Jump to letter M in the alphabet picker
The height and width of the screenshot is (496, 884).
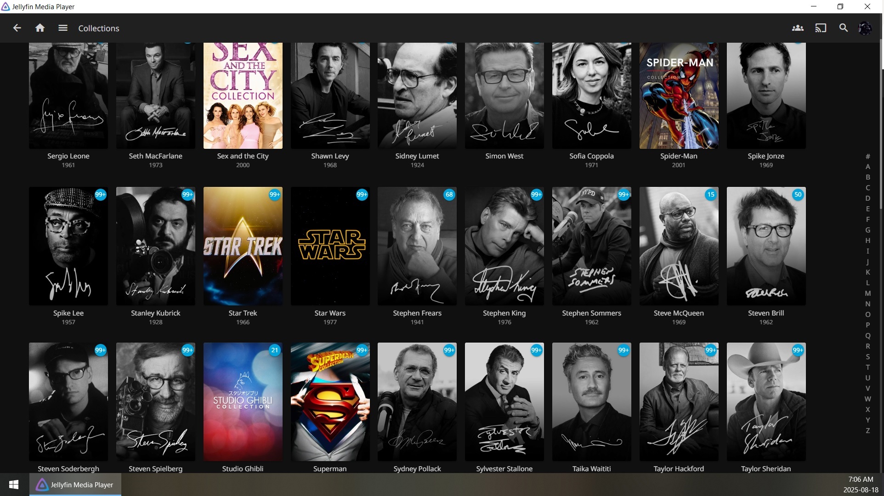pos(867,293)
